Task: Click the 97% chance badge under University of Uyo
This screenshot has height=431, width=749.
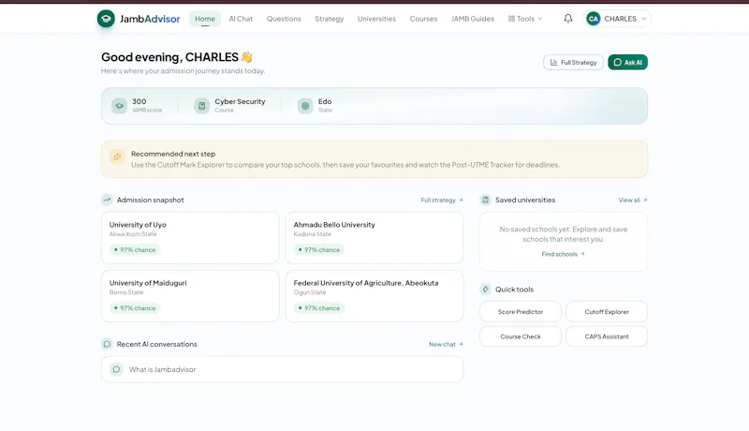Action: click(x=135, y=250)
